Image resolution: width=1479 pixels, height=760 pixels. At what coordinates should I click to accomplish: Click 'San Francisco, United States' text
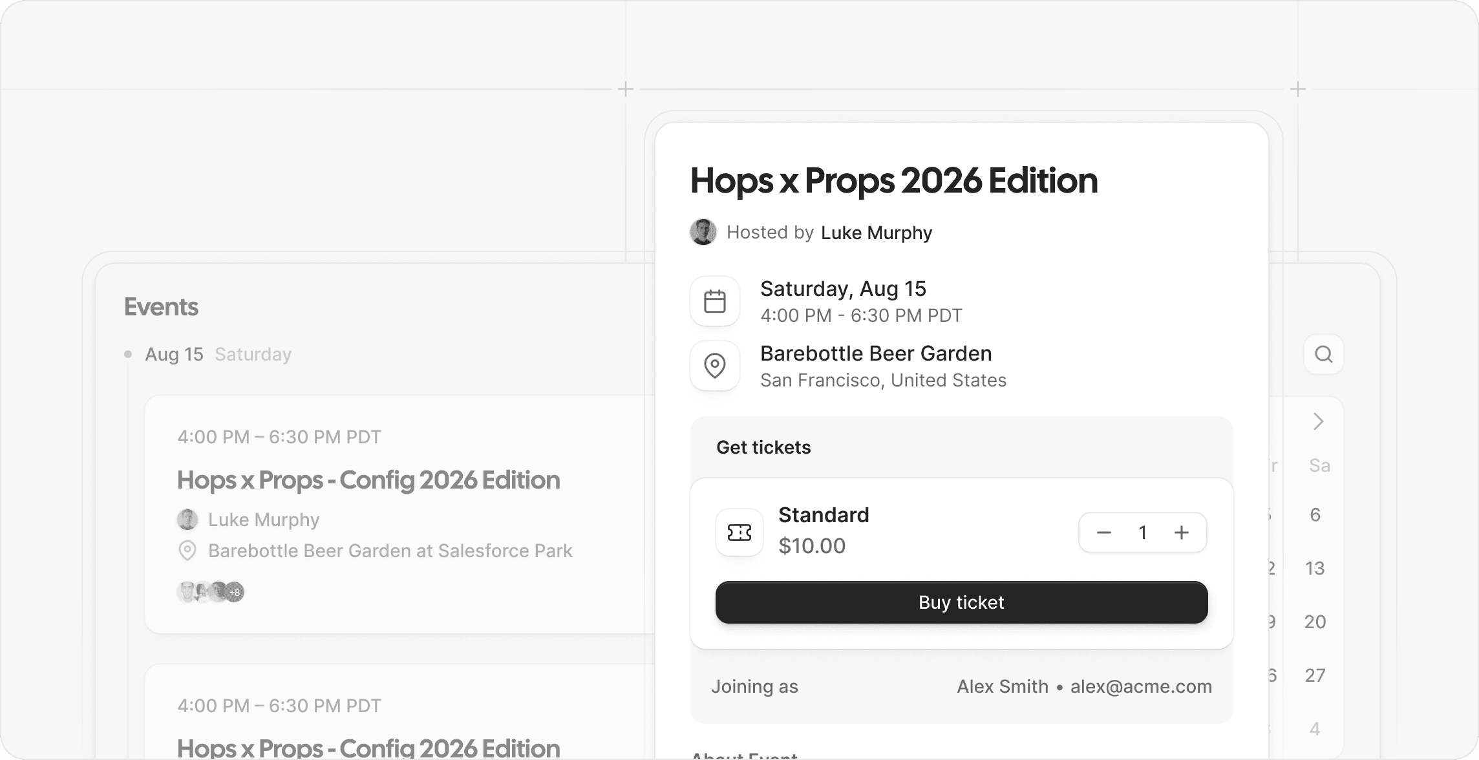(x=883, y=380)
